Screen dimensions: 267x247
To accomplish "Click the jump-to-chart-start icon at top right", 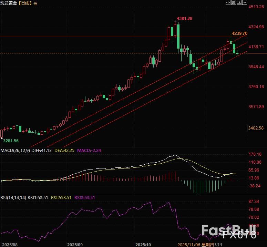I will [x=233, y=3].
